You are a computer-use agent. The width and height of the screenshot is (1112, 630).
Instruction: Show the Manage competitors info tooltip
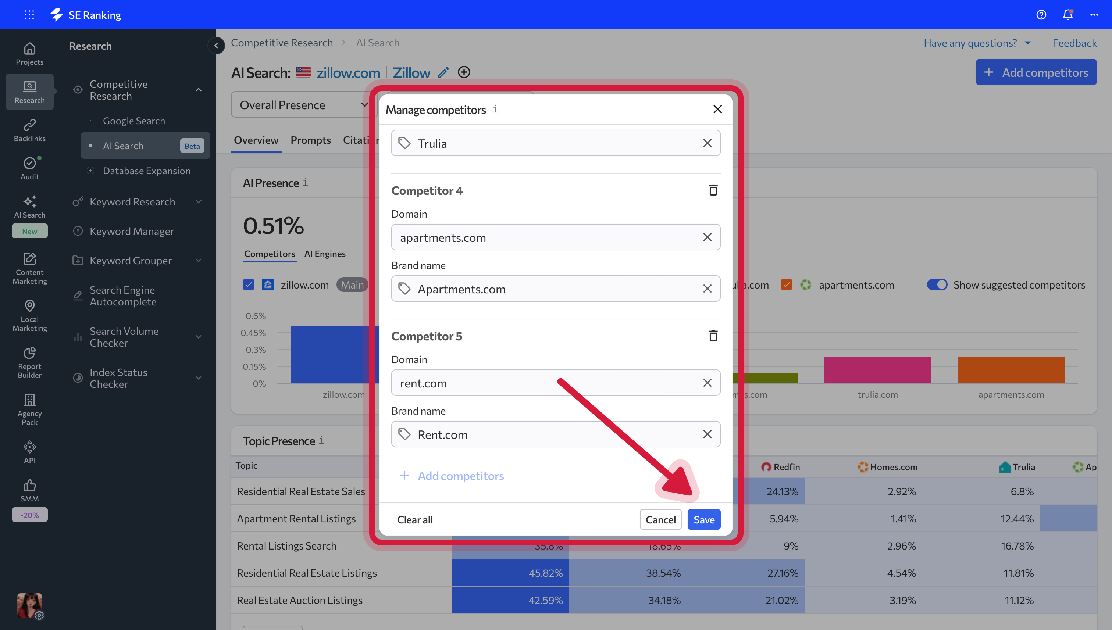pyautogui.click(x=495, y=109)
